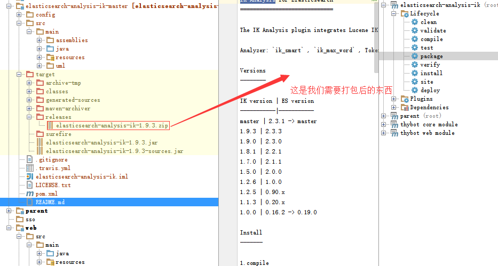This screenshot has width=498, height=266.
Task: Select elasticsearch-analysis-ik-1.9.3-sources.jar file
Action: pos(114,151)
